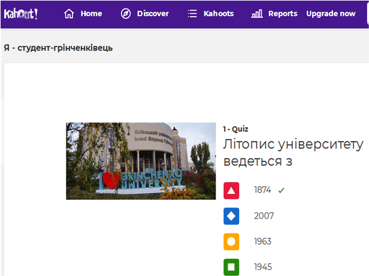Select the answer 1874

point(262,190)
